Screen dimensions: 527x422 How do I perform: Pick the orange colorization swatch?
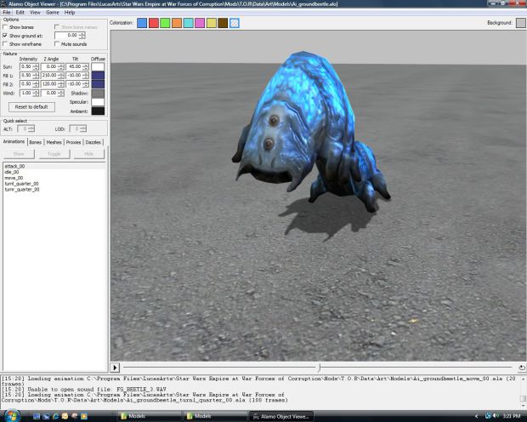[x=177, y=23]
